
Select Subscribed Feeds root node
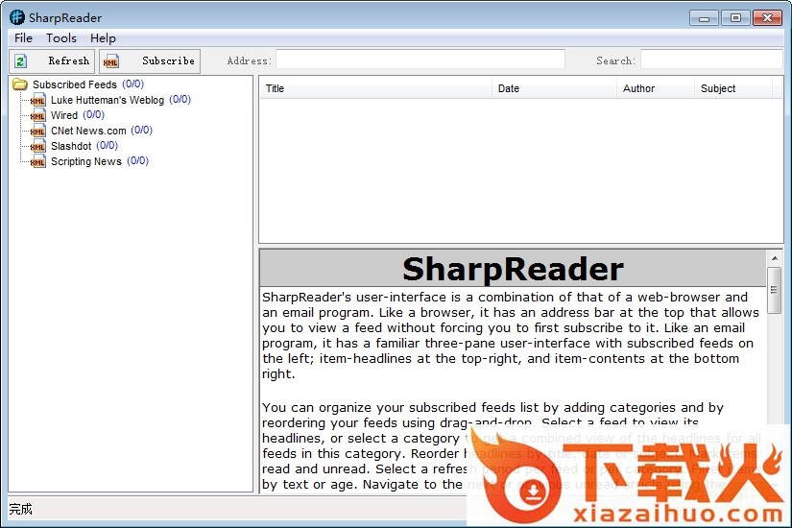(75, 84)
